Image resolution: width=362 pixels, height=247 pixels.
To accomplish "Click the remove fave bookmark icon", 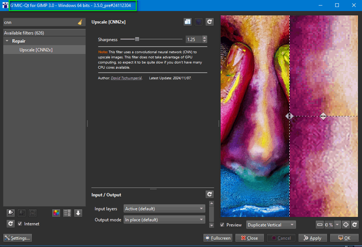I will [x=22, y=213].
